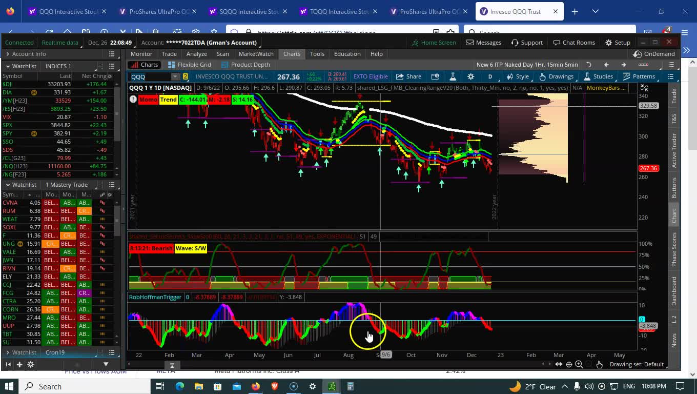Screen dimensions: 697x394
Task: Open the Setup menu
Action: point(618,43)
